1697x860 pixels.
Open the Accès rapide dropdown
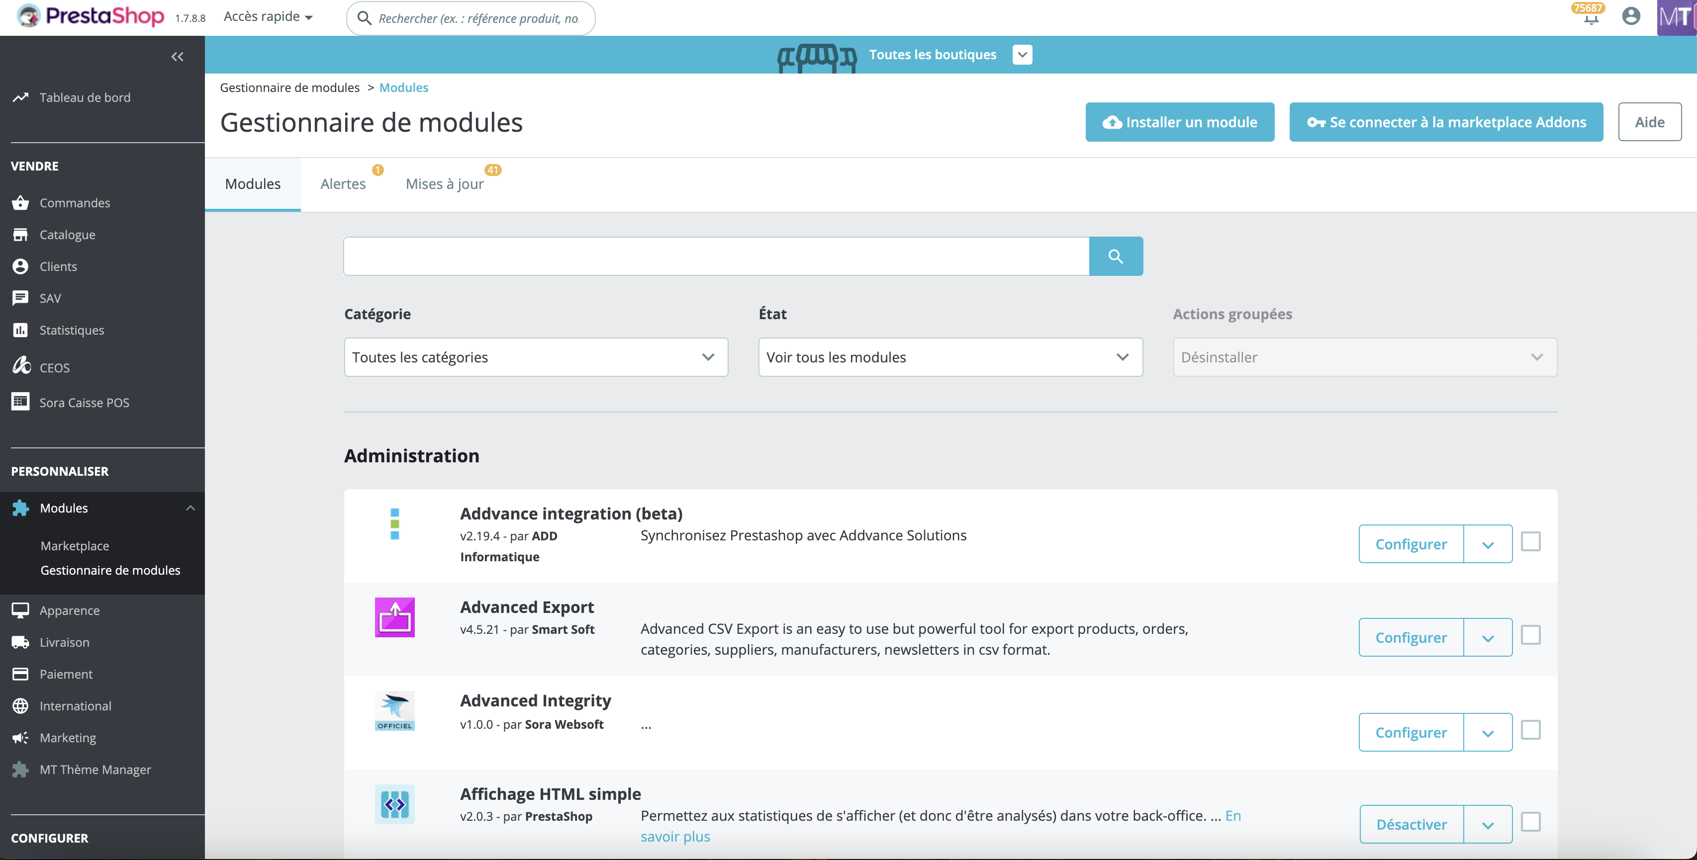tap(268, 16)
